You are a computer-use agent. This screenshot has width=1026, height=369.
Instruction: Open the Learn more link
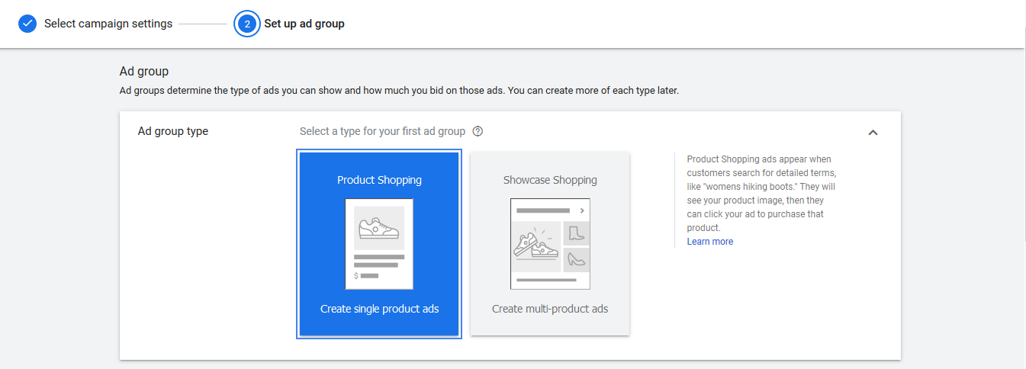point(709,242)
